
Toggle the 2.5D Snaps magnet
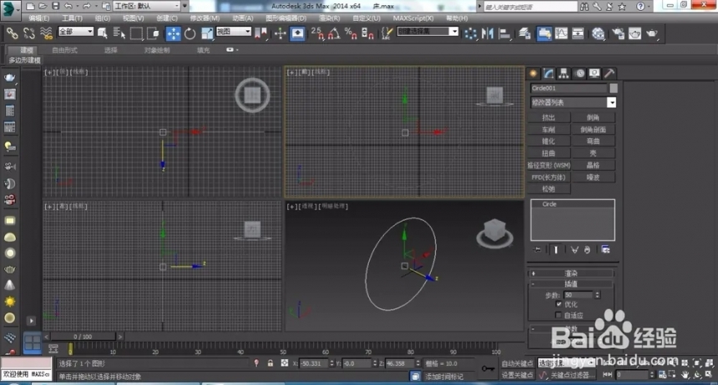tap(317, 33)
